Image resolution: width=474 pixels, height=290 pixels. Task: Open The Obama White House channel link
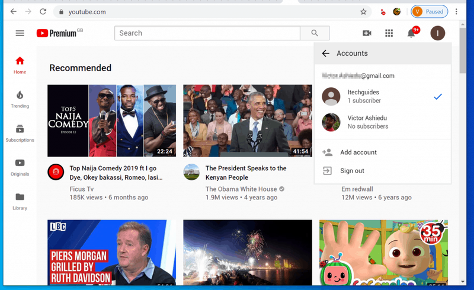coord(241,189)
